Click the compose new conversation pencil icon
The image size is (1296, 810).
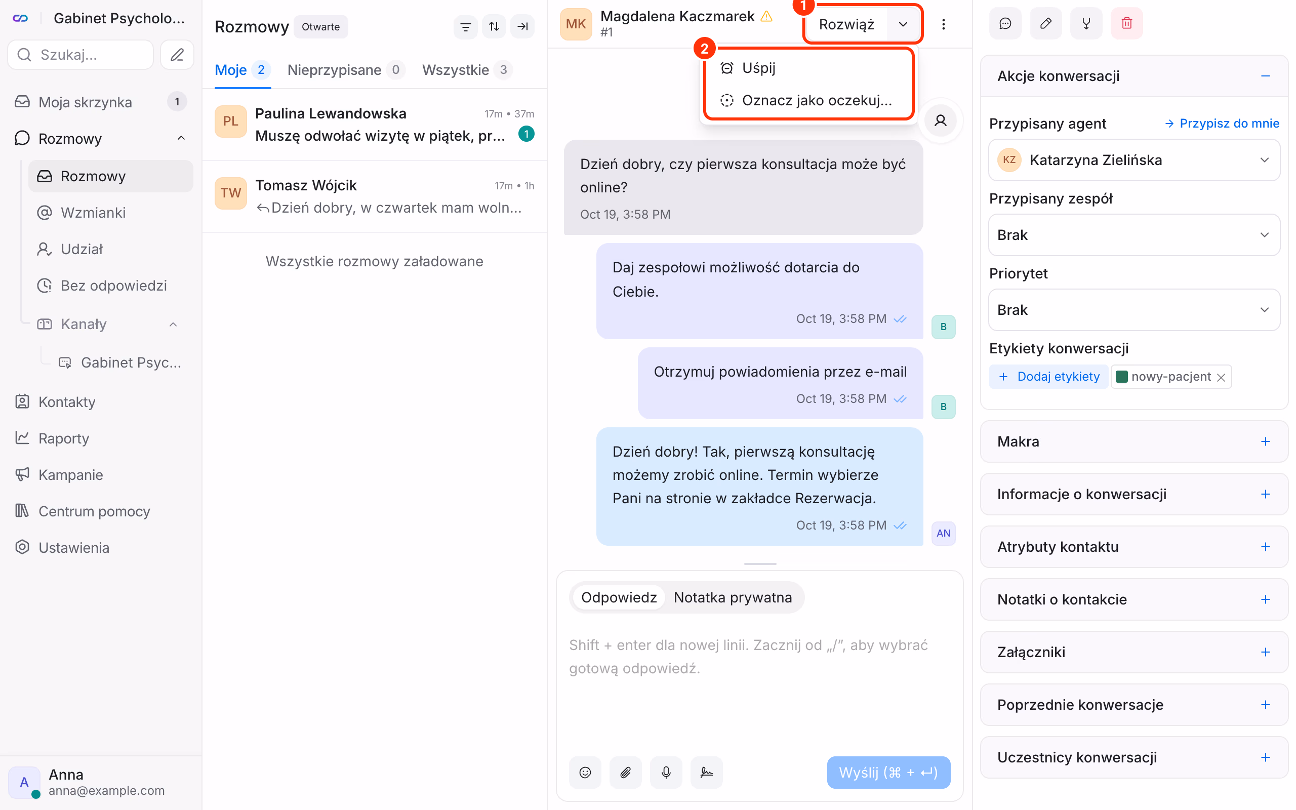point(177,55)
